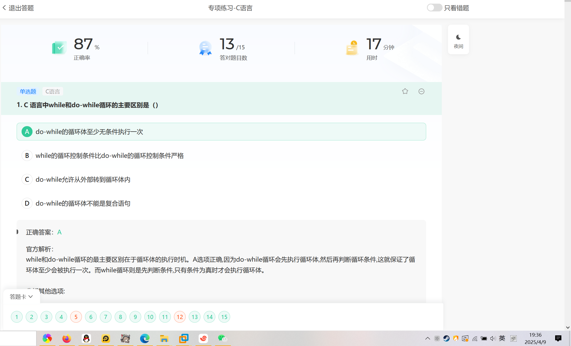Screen dimensions: 571x346
Task: Show hidden system tray icons chevron
Action: point(427,338)
